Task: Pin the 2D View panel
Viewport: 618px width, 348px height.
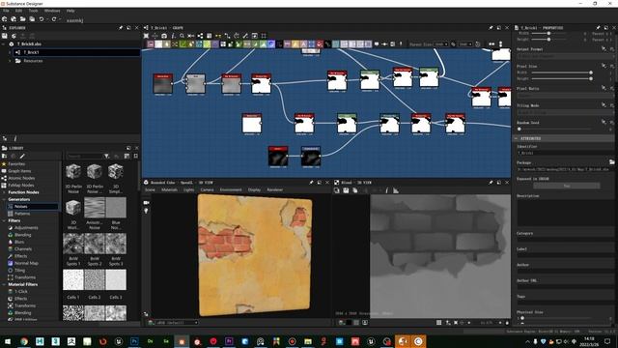Action: [x=491, y=183]
